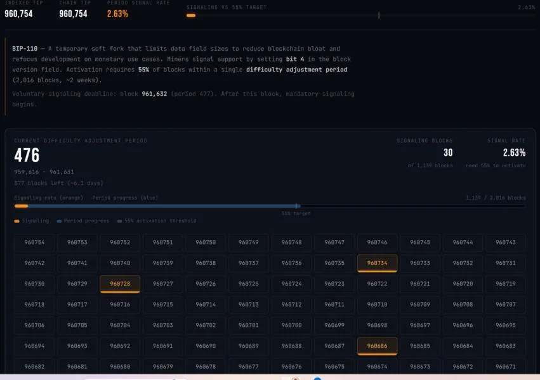Select block 960699 in the grid

pos(334,325)
